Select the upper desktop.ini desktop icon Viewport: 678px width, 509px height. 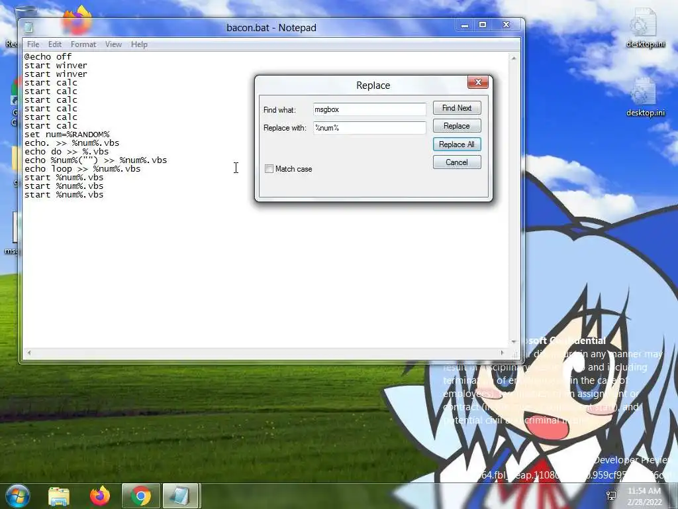pyautogui.click(x=645, y=28)
